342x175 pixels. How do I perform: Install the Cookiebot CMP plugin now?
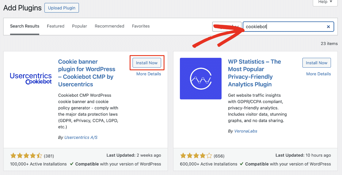[147, 63]
